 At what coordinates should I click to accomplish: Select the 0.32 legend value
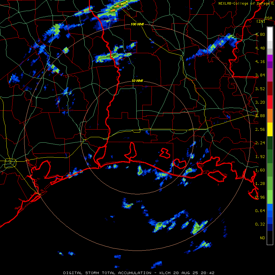(260, 224)
